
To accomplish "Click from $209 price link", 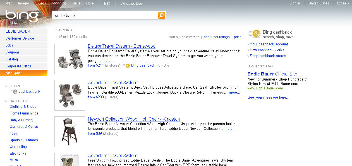I will click(x=96, y=97).
